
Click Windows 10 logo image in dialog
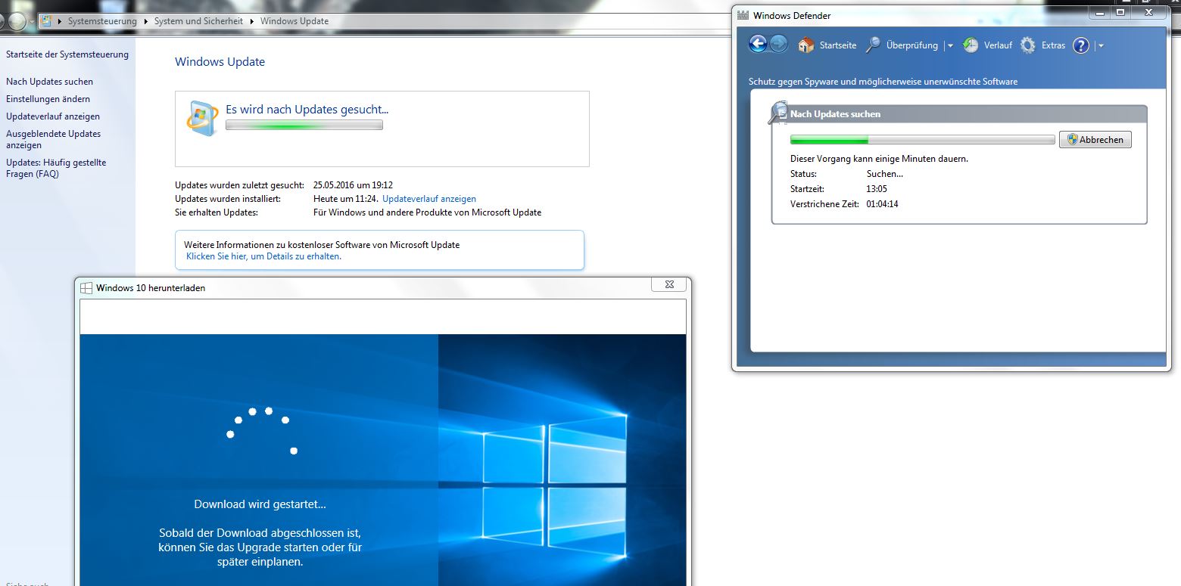click(555, 487)
